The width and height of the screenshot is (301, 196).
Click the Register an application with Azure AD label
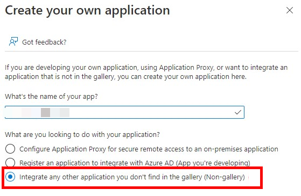coord(135,163)
